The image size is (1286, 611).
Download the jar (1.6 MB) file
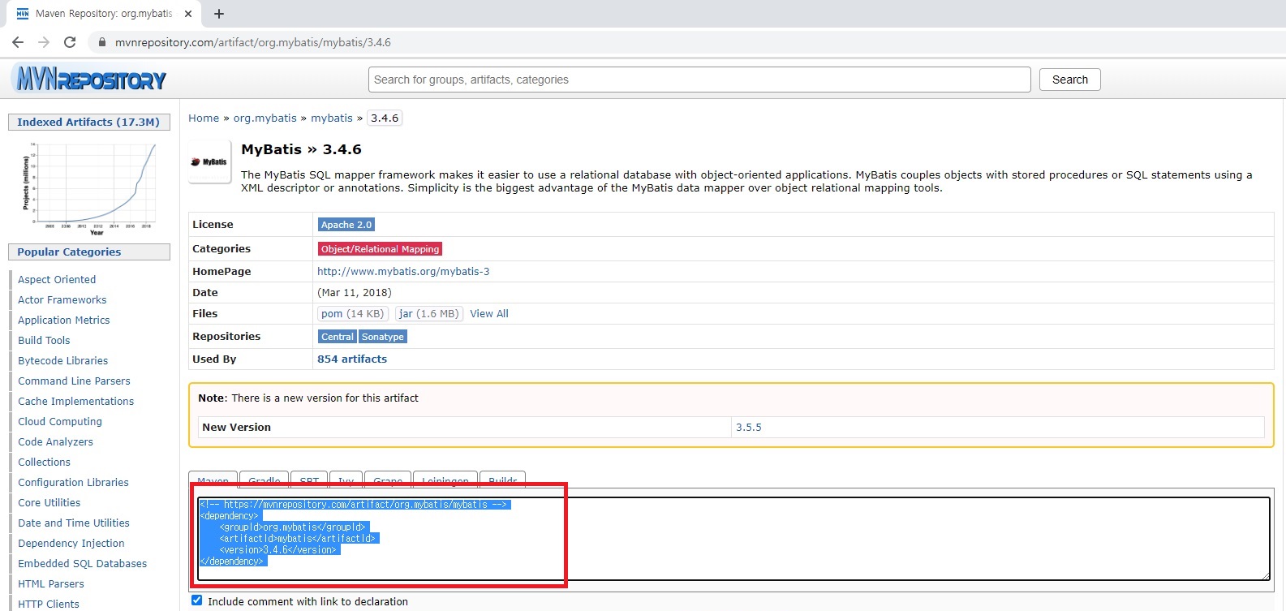click(429, 314)
